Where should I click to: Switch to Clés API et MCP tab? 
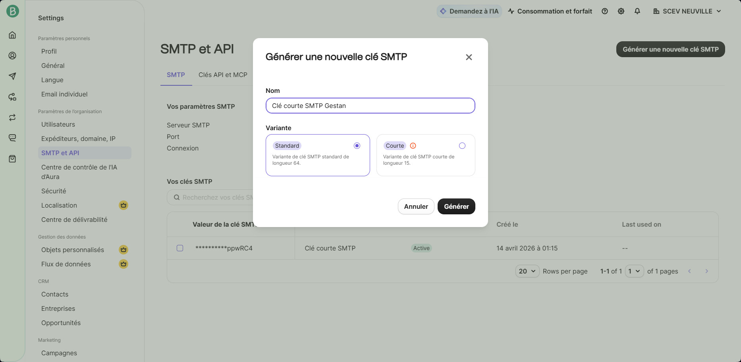[223, 75]
